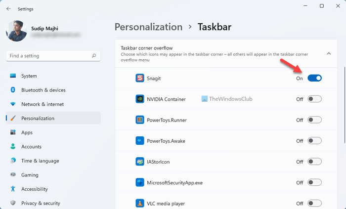
Task: Click the Accounts person icon
Action: 13,146
